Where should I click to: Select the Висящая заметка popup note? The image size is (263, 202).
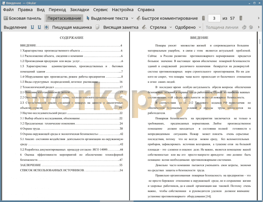coord(121,27)
